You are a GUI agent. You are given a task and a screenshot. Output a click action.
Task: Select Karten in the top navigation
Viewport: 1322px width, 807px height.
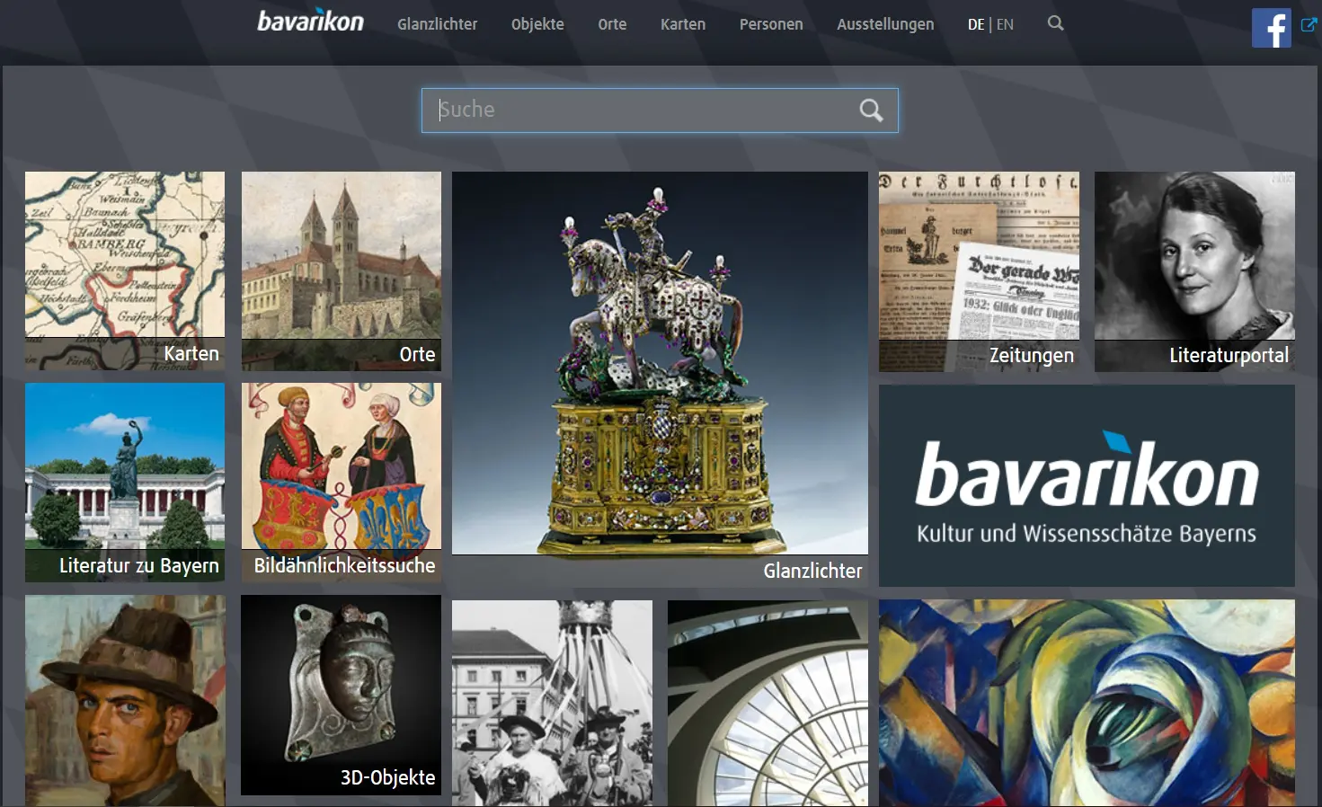683,24
